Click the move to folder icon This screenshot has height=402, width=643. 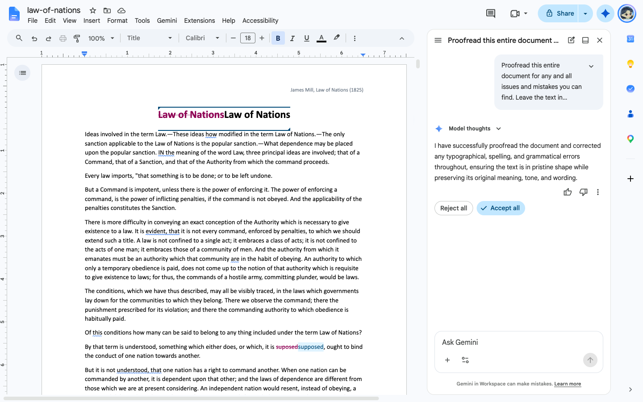107,10
